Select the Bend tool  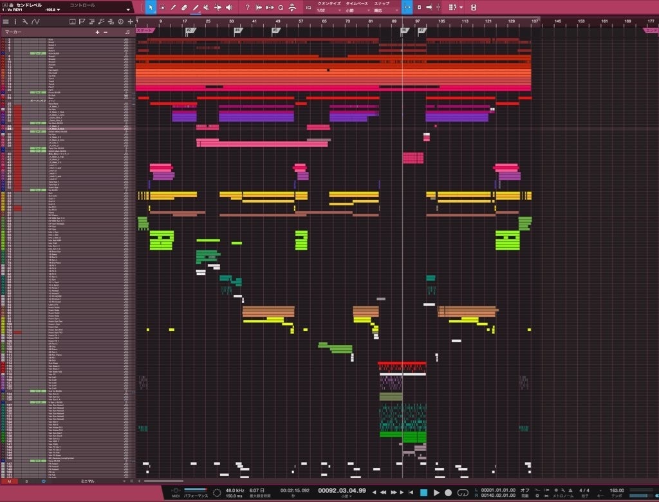coord(218,7)
